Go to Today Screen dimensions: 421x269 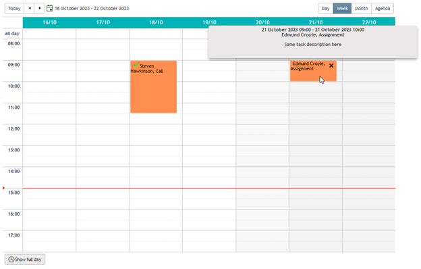(x=14, y=8)
